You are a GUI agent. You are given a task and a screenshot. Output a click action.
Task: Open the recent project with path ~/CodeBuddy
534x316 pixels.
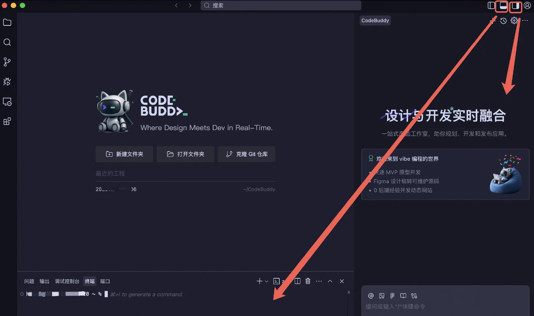(x=186, y=189)
